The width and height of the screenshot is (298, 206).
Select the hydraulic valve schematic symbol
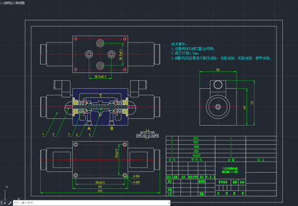coord(147,135)
